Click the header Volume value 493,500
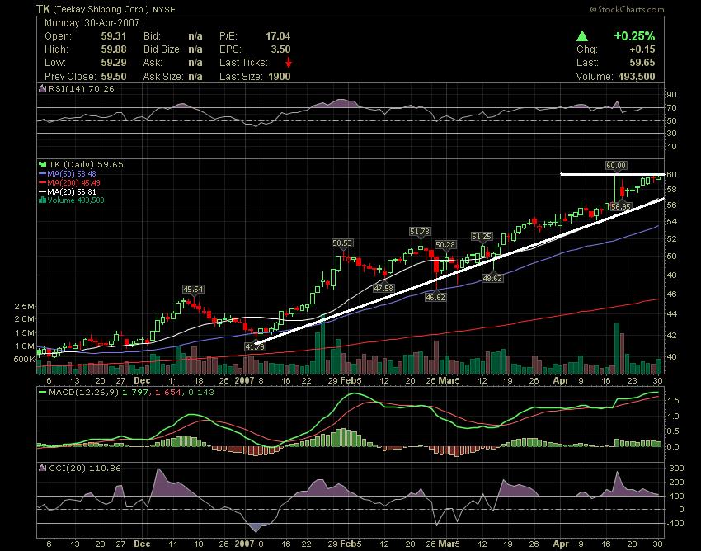 tap(637, 77)
